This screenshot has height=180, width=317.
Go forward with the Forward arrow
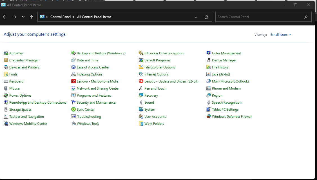(x=15, y=17)
